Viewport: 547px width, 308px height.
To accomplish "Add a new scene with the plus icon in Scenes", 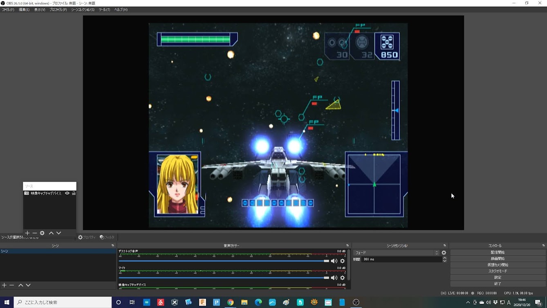I will pos(4,285).
